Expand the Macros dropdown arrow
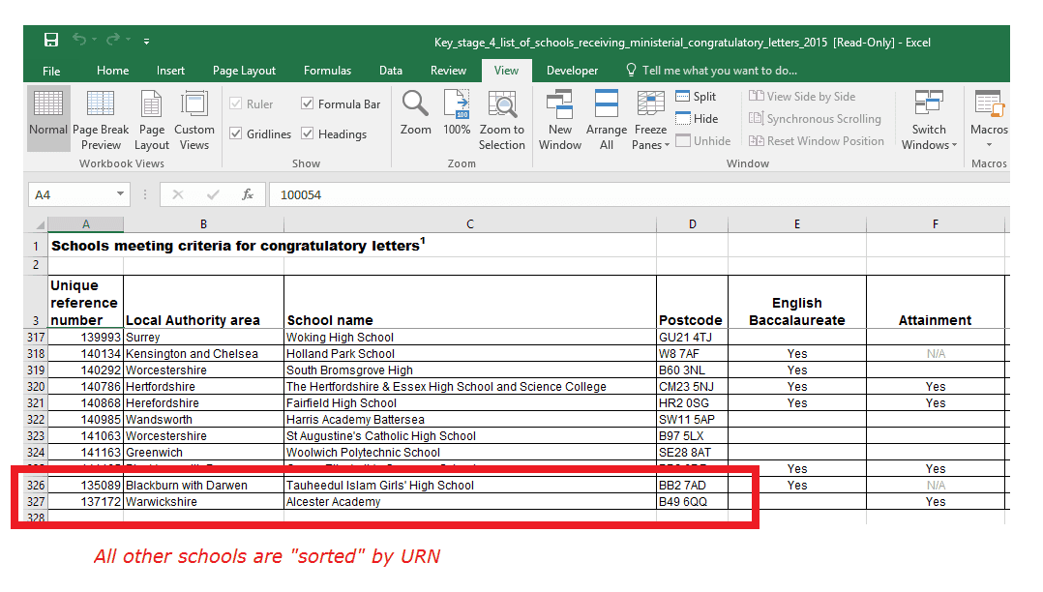Screen dimensions: 1043x592 pyautogui.click(x=989, y=145)
